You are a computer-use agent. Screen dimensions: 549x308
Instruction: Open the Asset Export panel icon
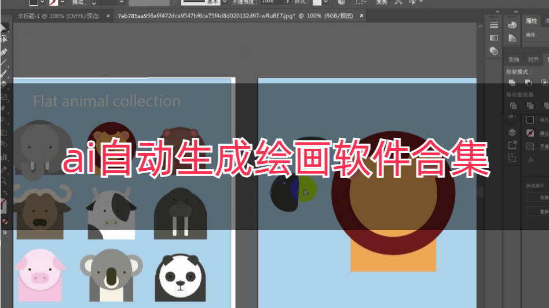[x=512, y=145]
